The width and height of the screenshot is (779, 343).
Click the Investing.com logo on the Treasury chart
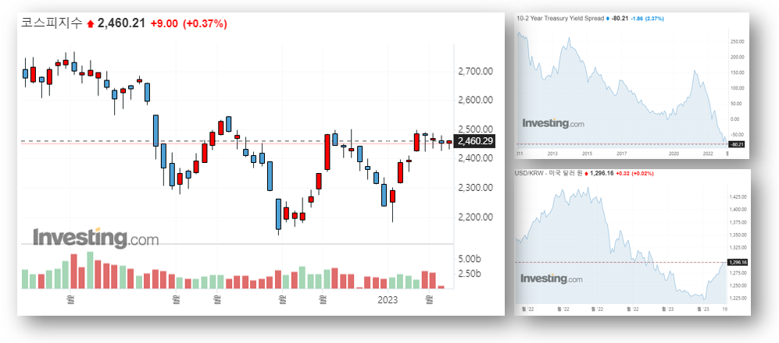552,123
